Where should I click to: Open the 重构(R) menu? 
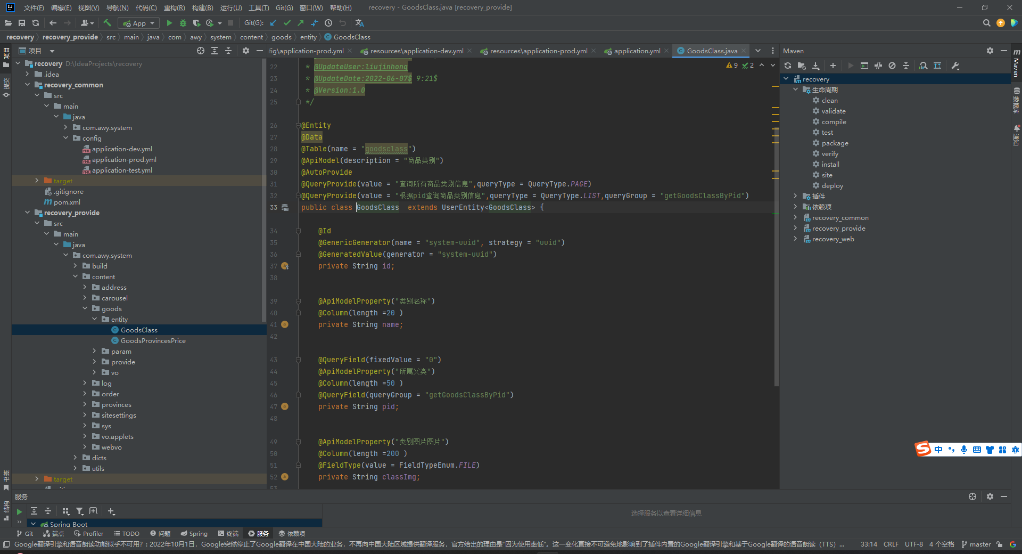tap(174, 7)
